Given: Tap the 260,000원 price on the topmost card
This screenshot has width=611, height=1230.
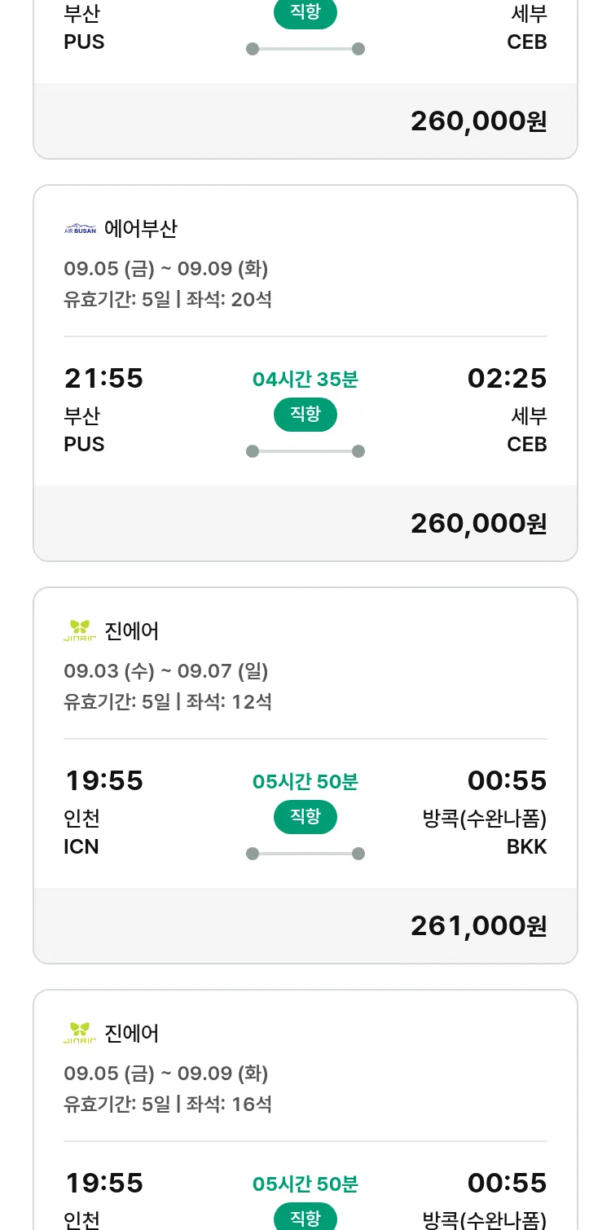Looking at the screenshot, I should point(478,121).
